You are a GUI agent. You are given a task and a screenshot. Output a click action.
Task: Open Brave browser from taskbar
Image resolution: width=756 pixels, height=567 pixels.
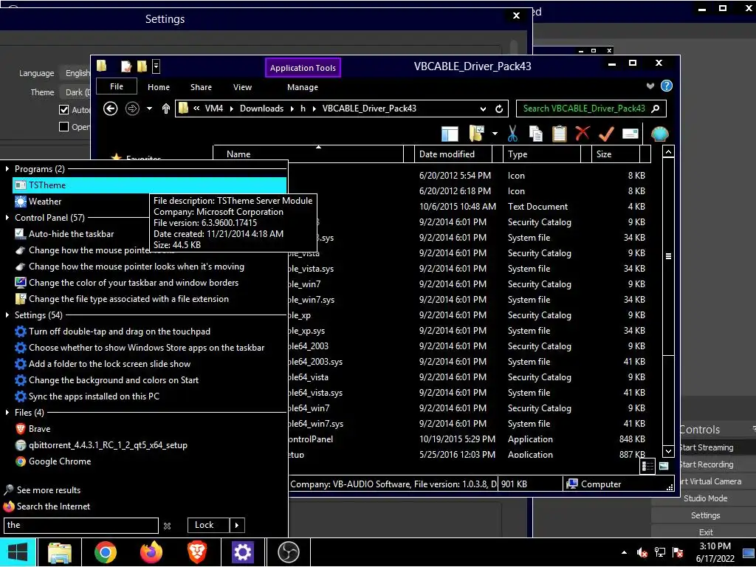pyautogui.click(x=197, y=552)
